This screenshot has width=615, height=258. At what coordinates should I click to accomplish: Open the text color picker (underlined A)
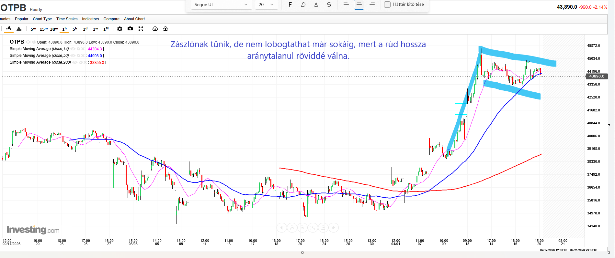click(x=316, y=5)
